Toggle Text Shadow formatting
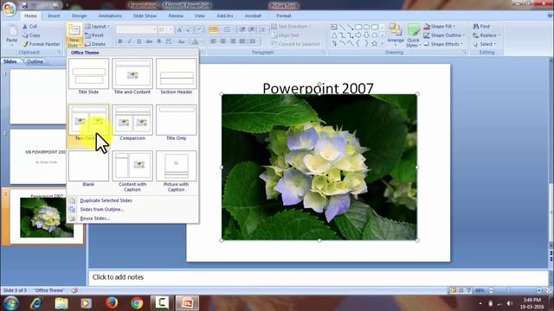Image resolution: width=554 pixels, height=311 pixels. [159, 41]
